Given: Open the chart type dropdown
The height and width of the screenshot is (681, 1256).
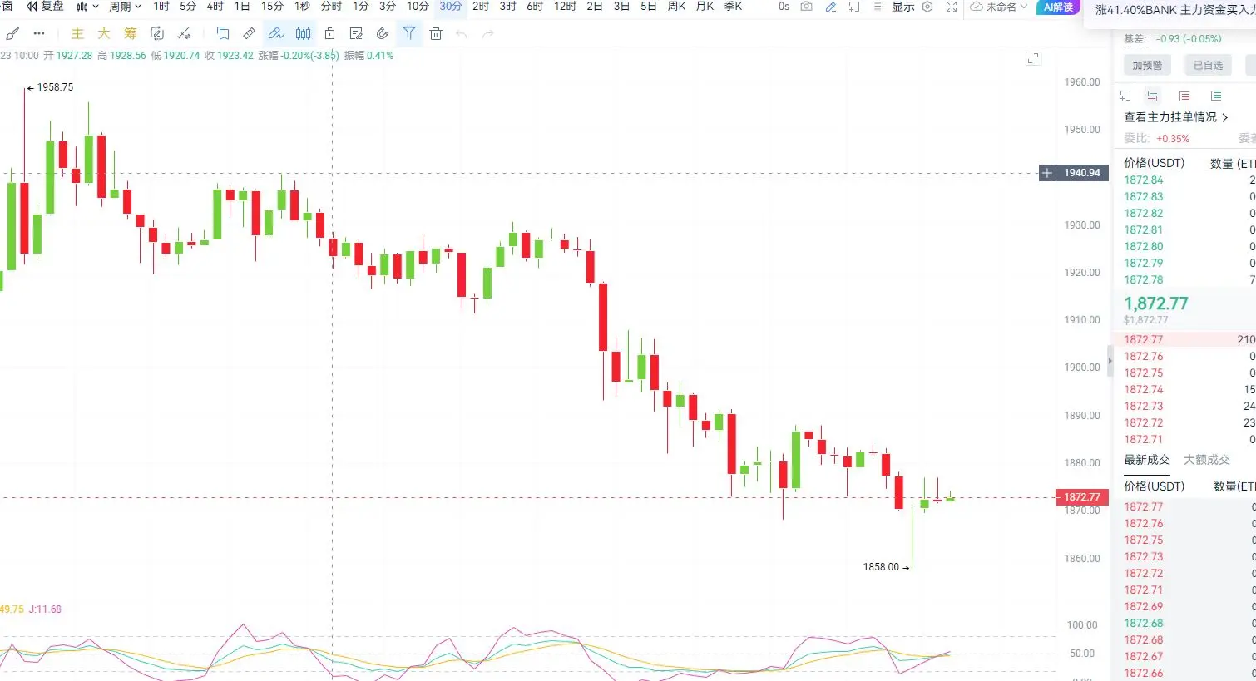Looking at the screenshot, I should (87, 7).
